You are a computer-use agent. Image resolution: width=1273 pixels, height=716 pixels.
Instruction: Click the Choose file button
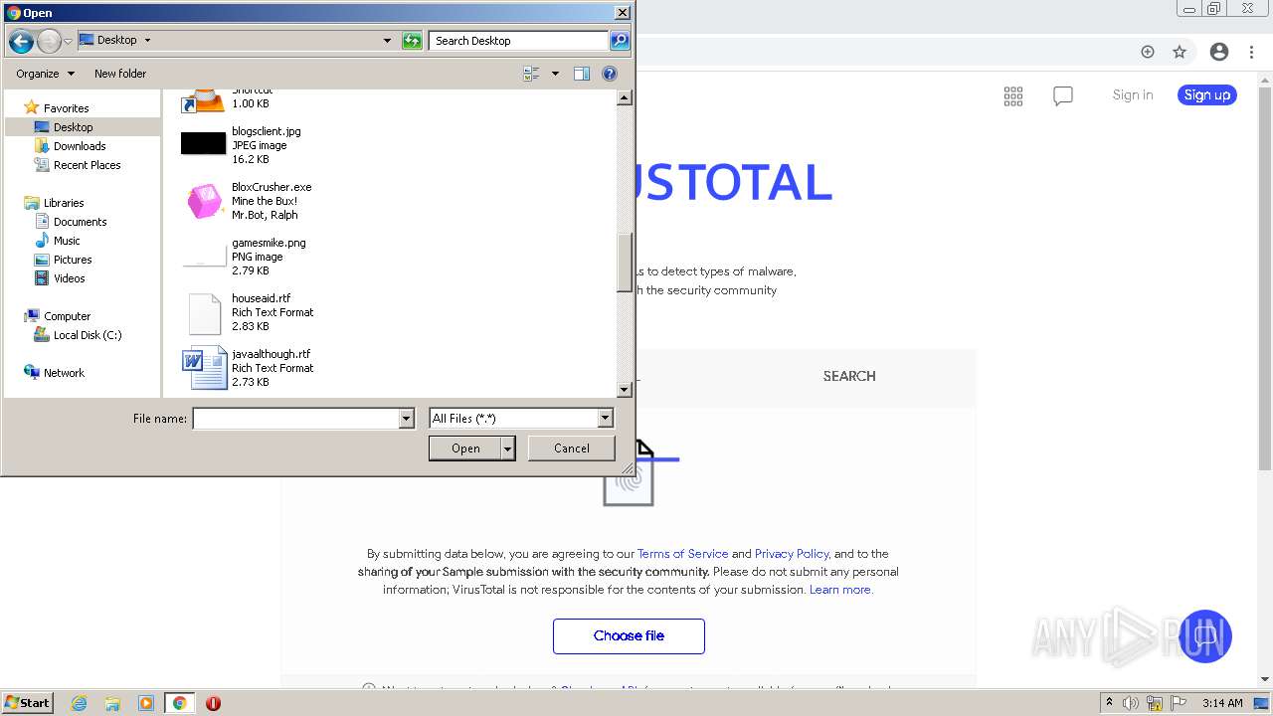[629, 636]
